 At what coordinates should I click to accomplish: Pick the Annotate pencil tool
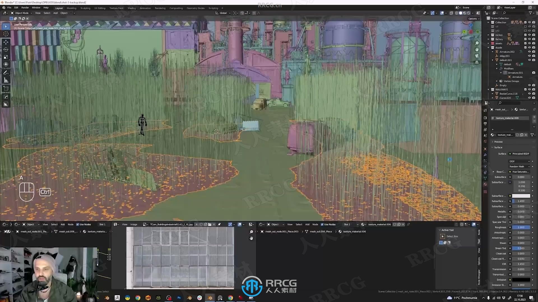point(6,73)
